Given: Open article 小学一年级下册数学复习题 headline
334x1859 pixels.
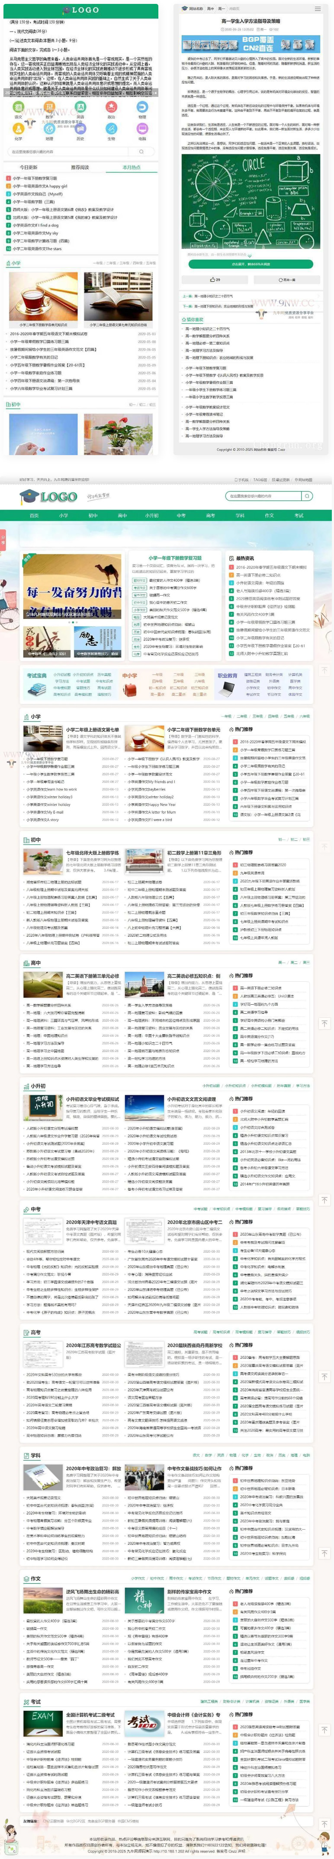Looking at the screenshot, I should click(x=175, y=558).
